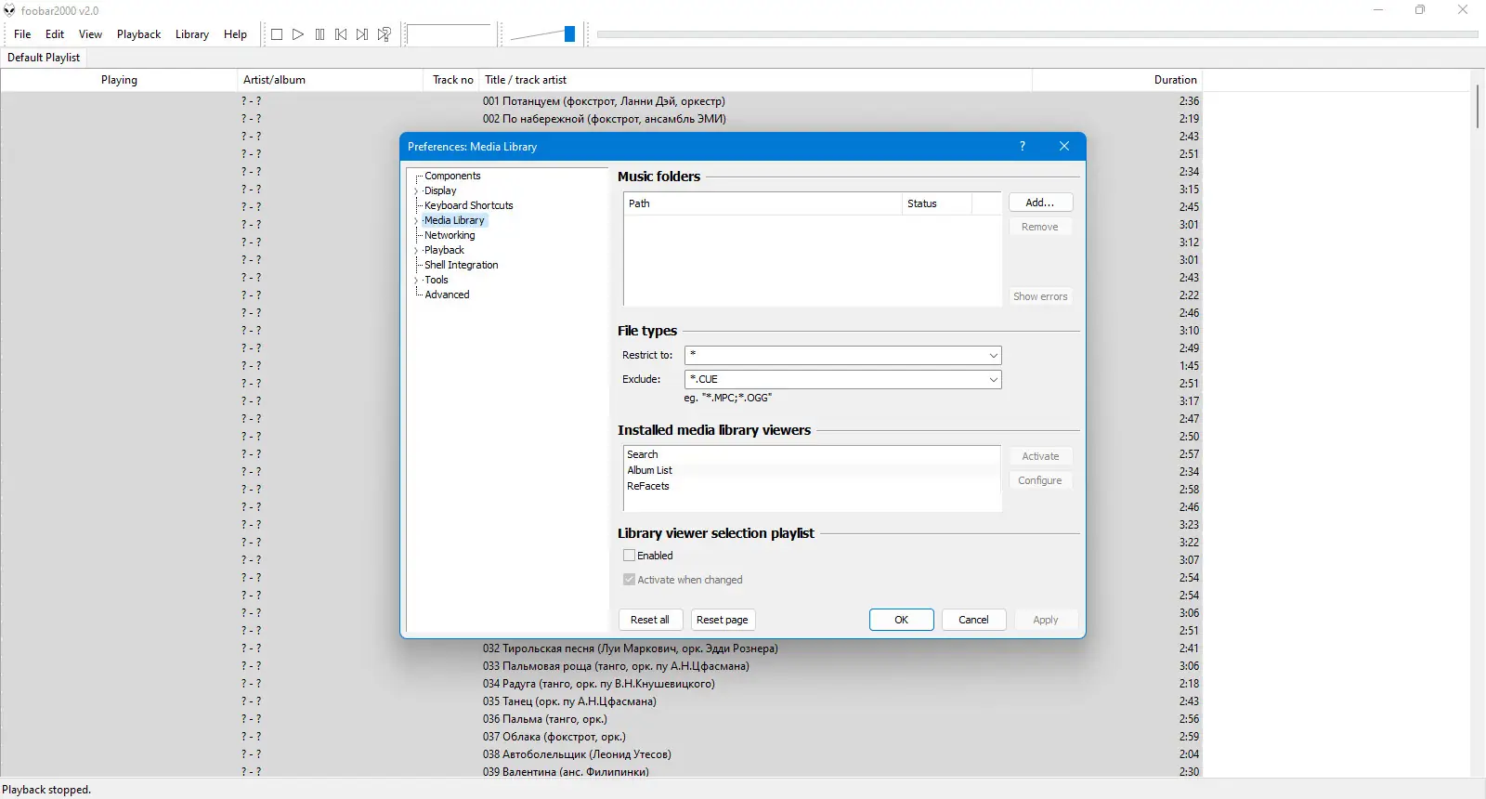Go to the previous track icon

tap(341, 34)
